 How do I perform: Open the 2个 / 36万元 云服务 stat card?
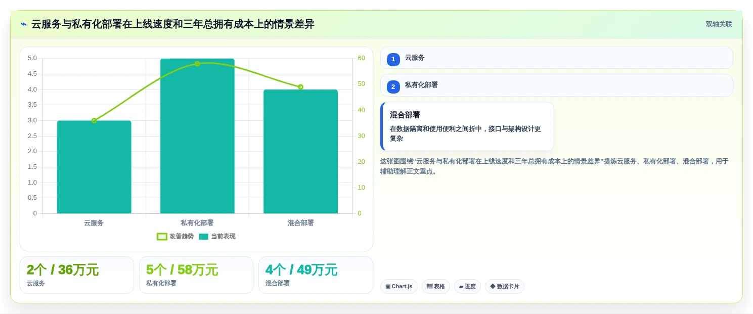(x=77, y=275)
